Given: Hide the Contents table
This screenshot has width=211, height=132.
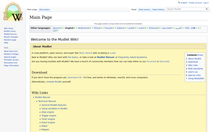Looking at the screenshot, I should tap(200, 55).
